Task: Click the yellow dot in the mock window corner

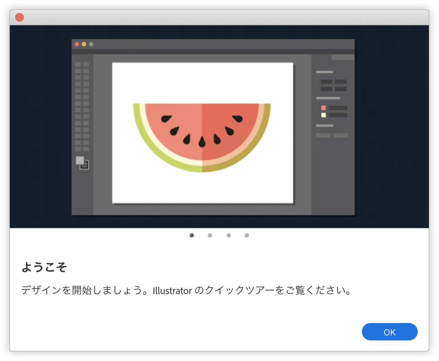Action: (83, 44)
